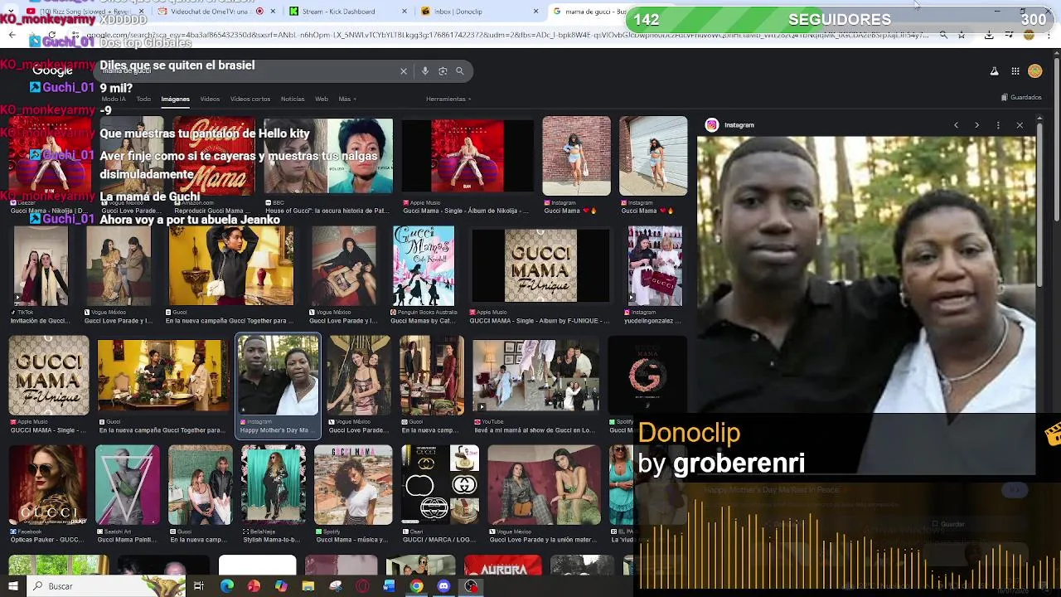
Task: Select the Noticias tab
Action: click(x=293, y=99)
